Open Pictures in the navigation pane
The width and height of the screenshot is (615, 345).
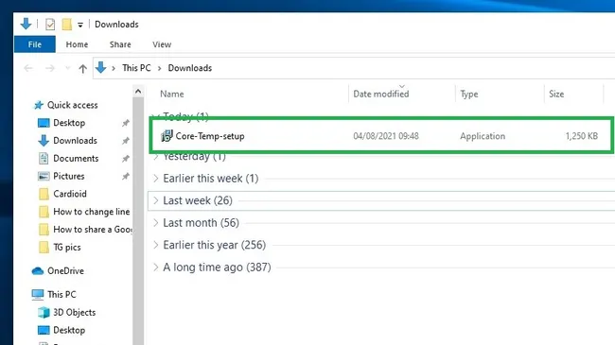point(69,176)
